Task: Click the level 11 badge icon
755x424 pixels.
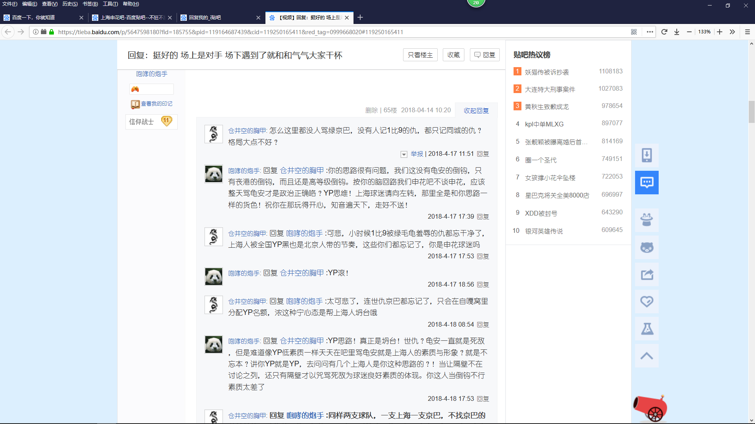Action: 166,121
